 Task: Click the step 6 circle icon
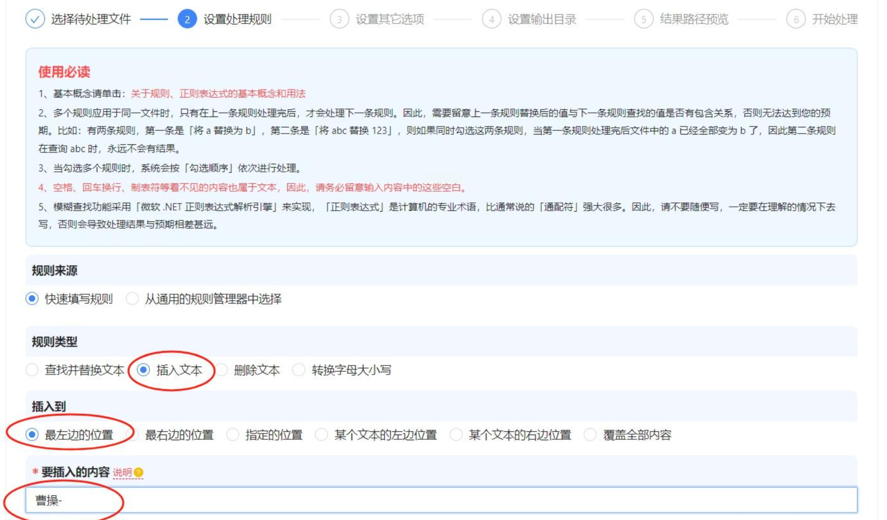pos(796,19)
